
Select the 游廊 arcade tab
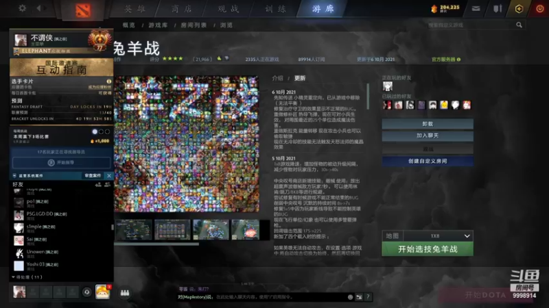(323, 9)
